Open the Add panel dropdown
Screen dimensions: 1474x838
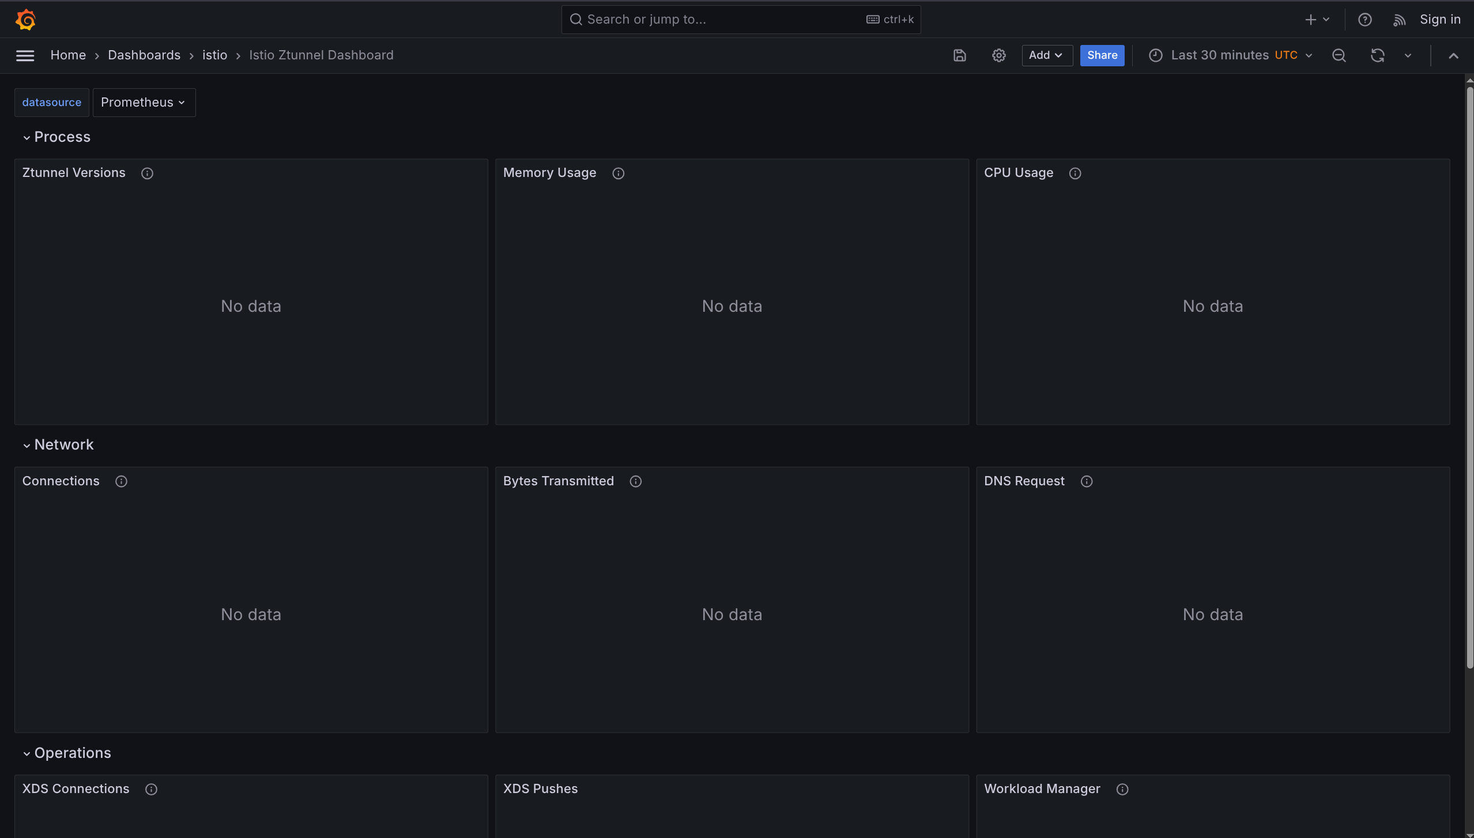coord(1046,55)
